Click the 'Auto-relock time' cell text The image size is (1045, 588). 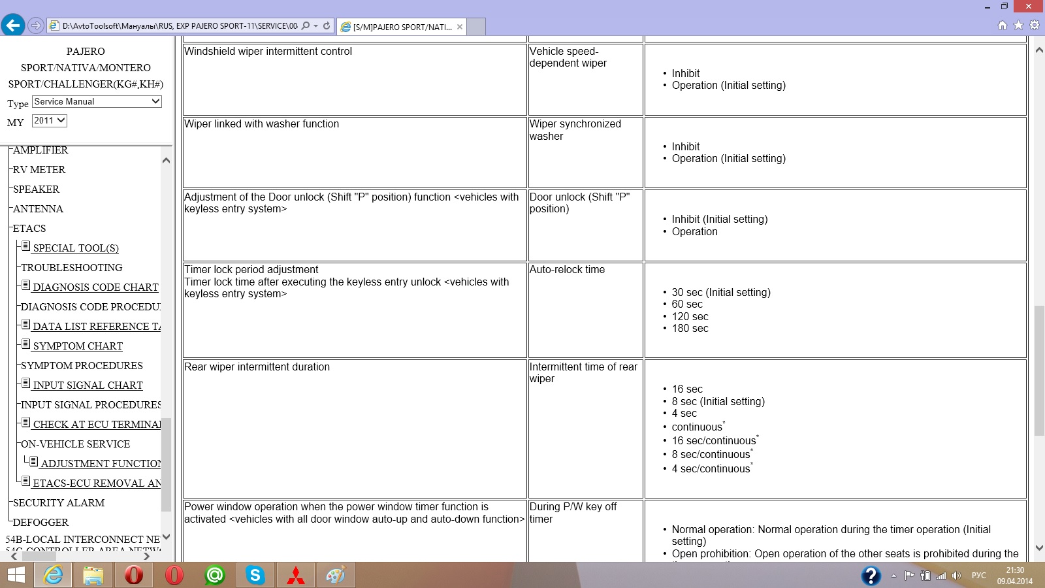(567, 270)
